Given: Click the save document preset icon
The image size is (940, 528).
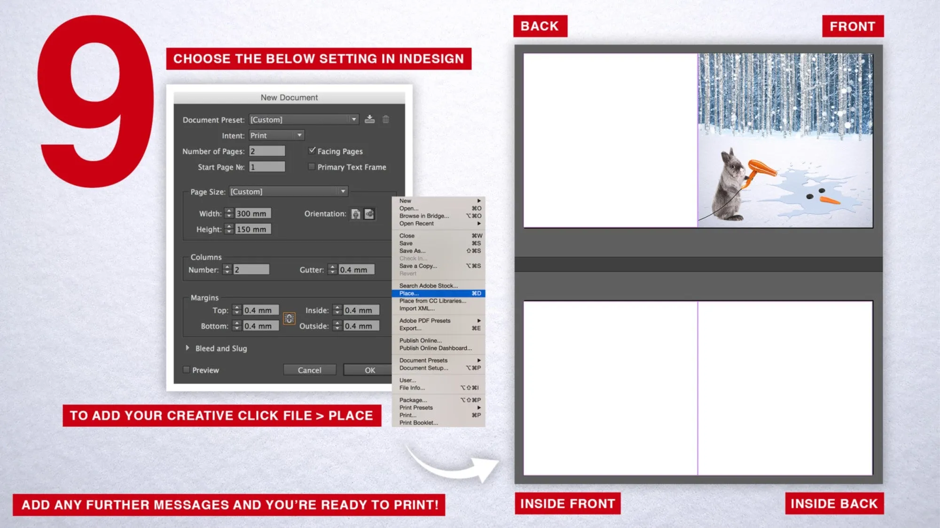Looking at the screenshot, I should pos(370,119).
